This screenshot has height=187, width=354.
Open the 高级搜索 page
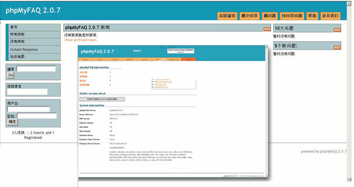(x=227, y=16)
